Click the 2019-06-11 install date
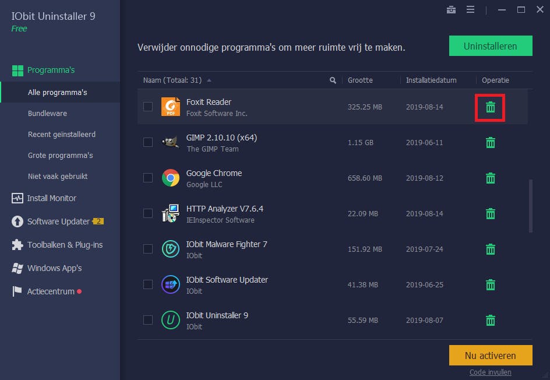The width and height of the screenshot is (550, 380). pos(424,142)
